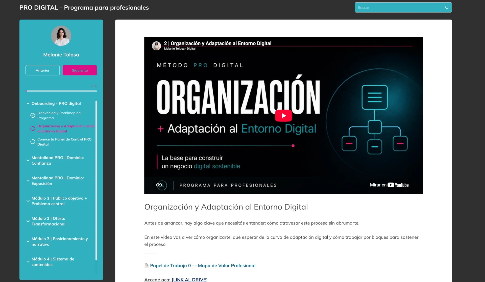Click the channel avatar in video header
The width and height of the screenshot is (485, 282).
156,46
